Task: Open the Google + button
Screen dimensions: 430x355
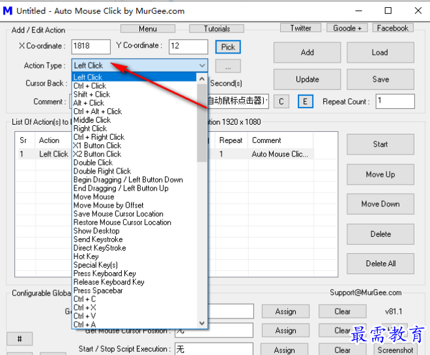Action: 347,28
